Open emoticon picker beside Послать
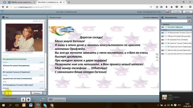The height and width of the screenshot is (108, 193). click(x=45, y=93)
